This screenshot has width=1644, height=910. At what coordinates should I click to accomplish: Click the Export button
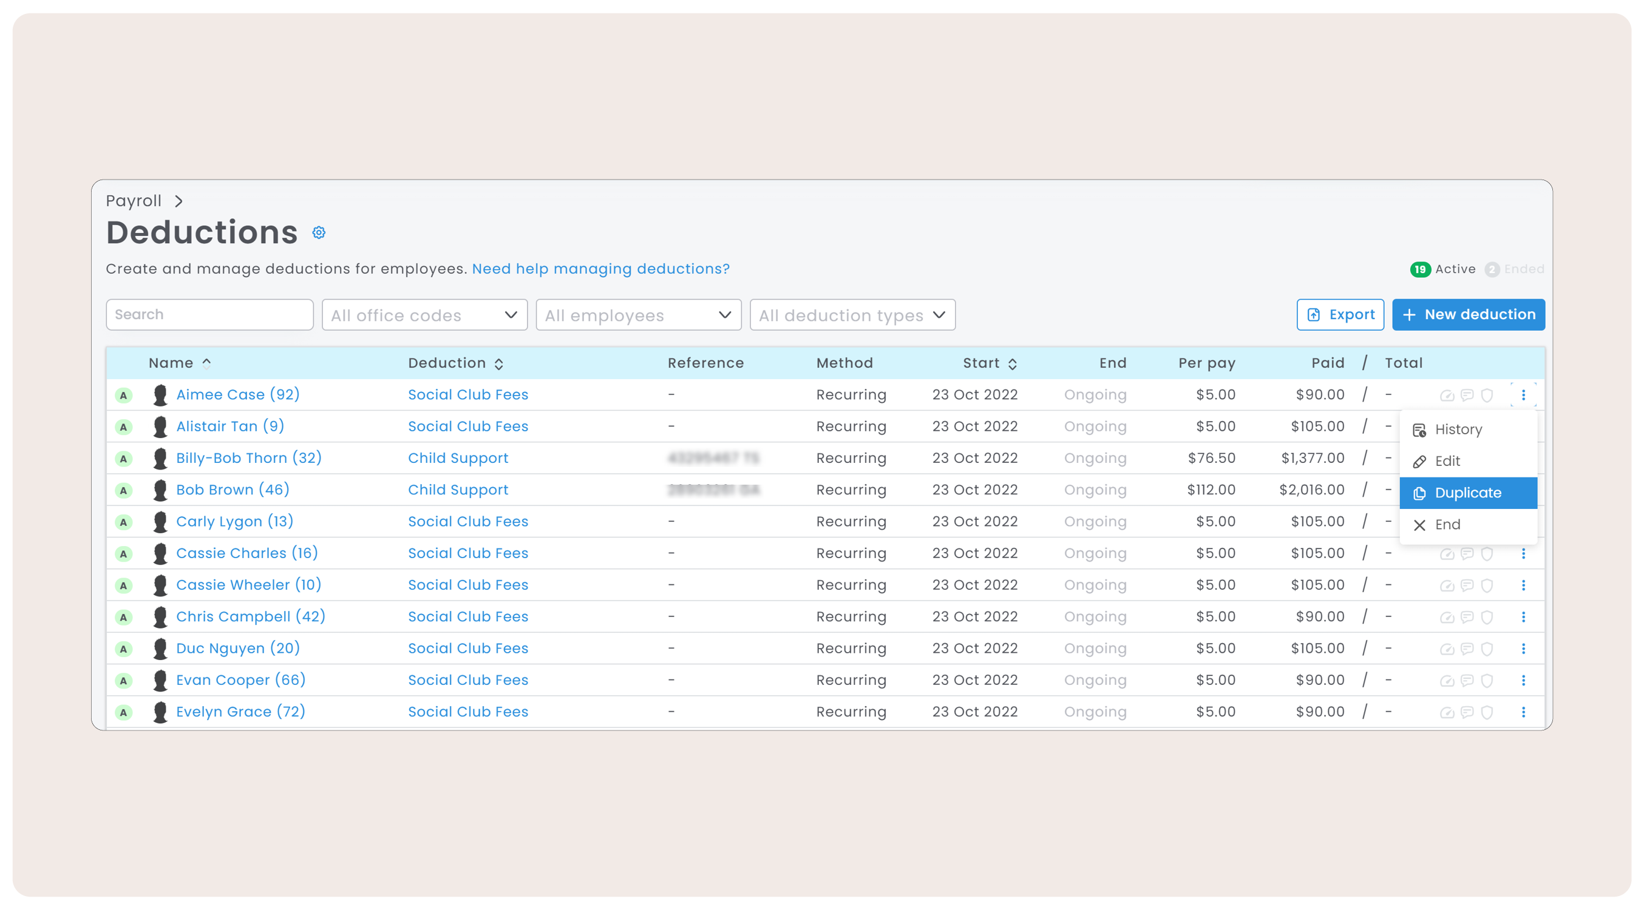pyautogui.click(x=1340, y=314)
